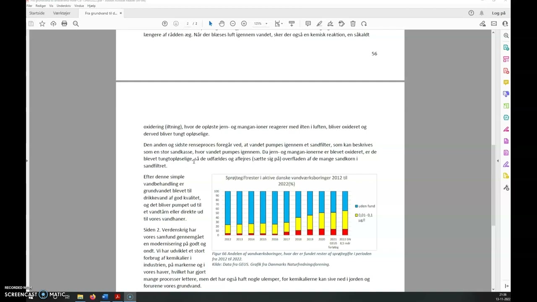Print the document using printer icon

(64, 24)
